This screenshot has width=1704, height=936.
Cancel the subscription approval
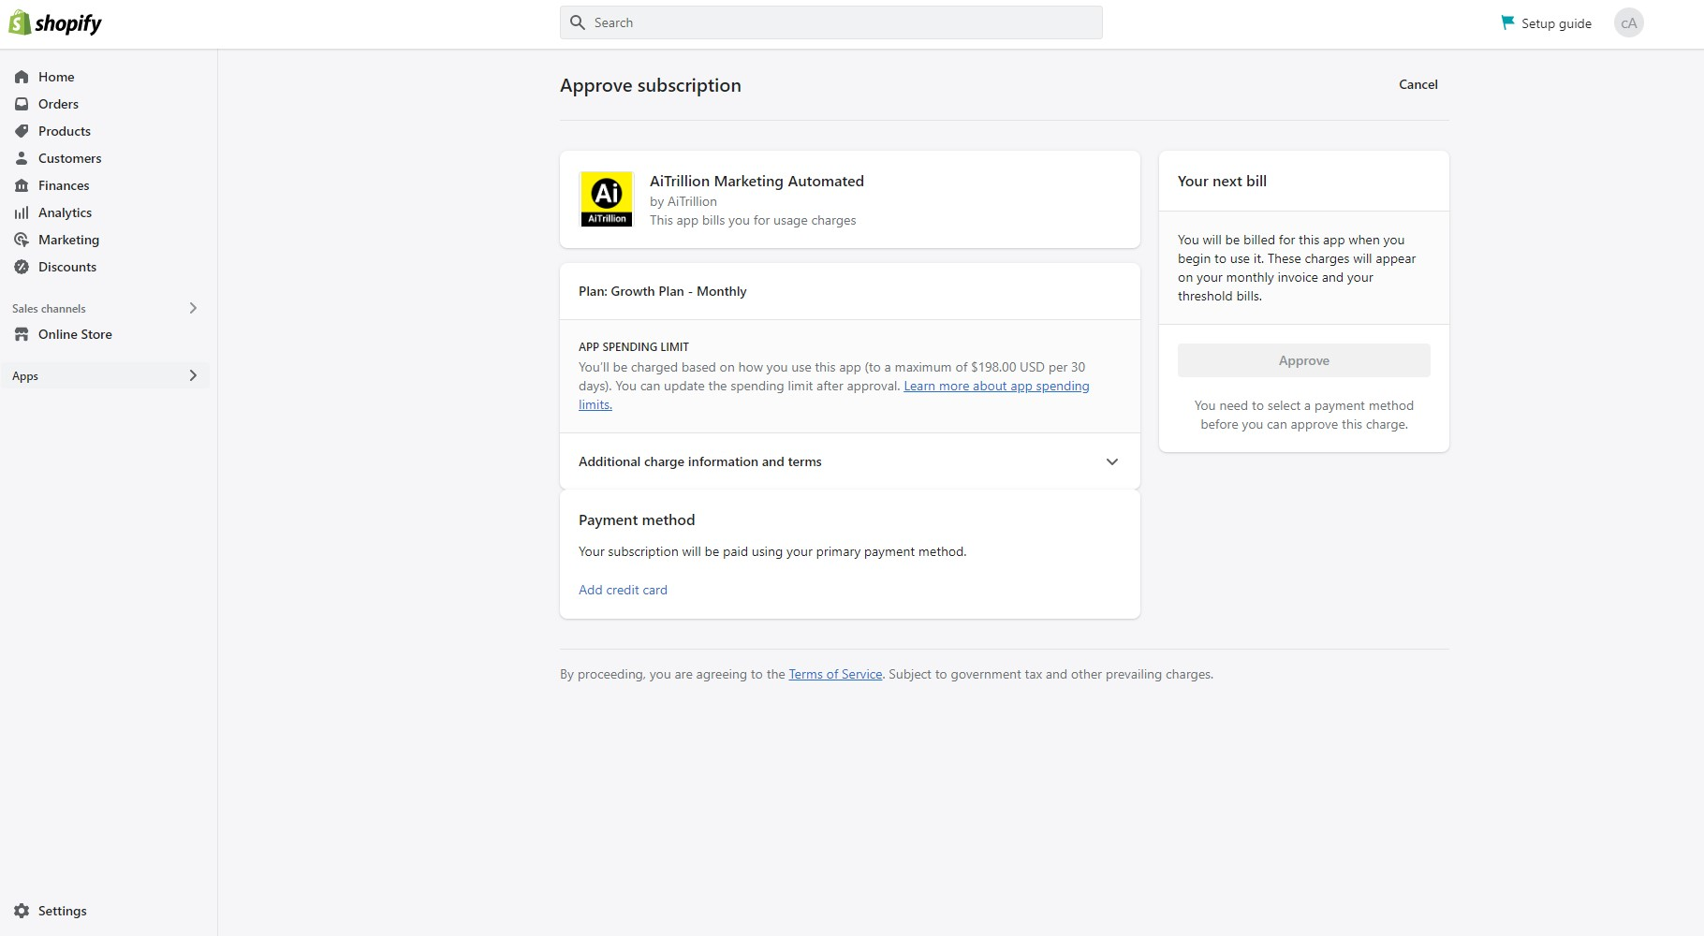[1418, 84]
